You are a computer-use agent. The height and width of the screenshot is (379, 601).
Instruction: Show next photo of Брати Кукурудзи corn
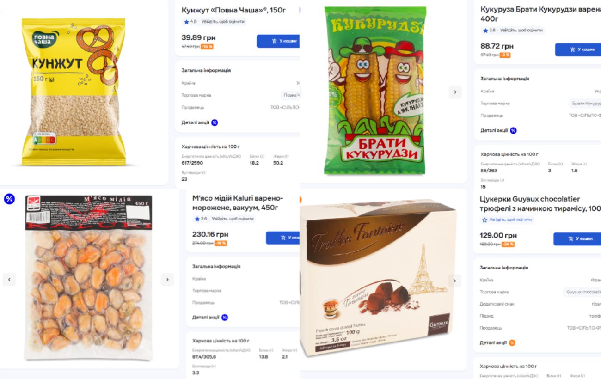tap(455, 92)
